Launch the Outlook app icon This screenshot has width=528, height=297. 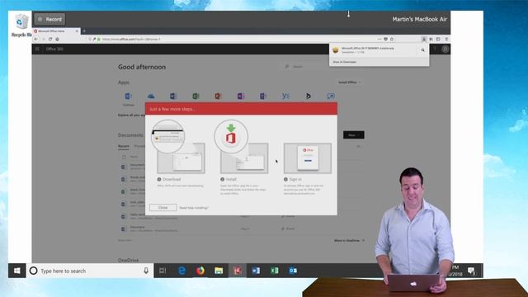pyautogui.click(x=129, y=97)
